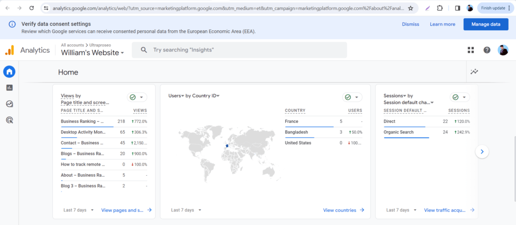516x225 pixels.
Task: Select the Blog 3 – Business Ra... row
Action: tap(104, 186)
